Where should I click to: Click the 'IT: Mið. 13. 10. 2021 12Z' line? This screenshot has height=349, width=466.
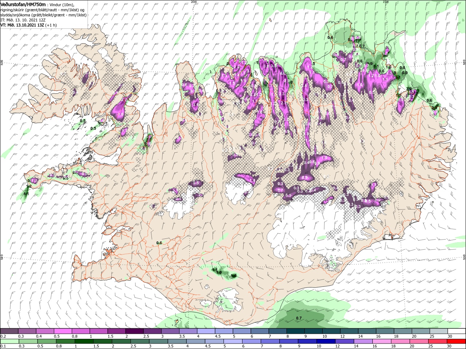[23, 20]
